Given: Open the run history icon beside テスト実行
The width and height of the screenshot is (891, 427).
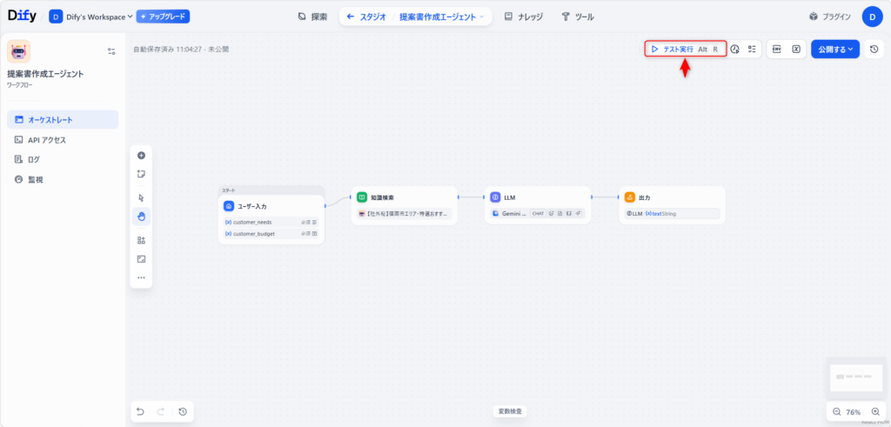Looking at the screenshot, I should pos(735,50).
